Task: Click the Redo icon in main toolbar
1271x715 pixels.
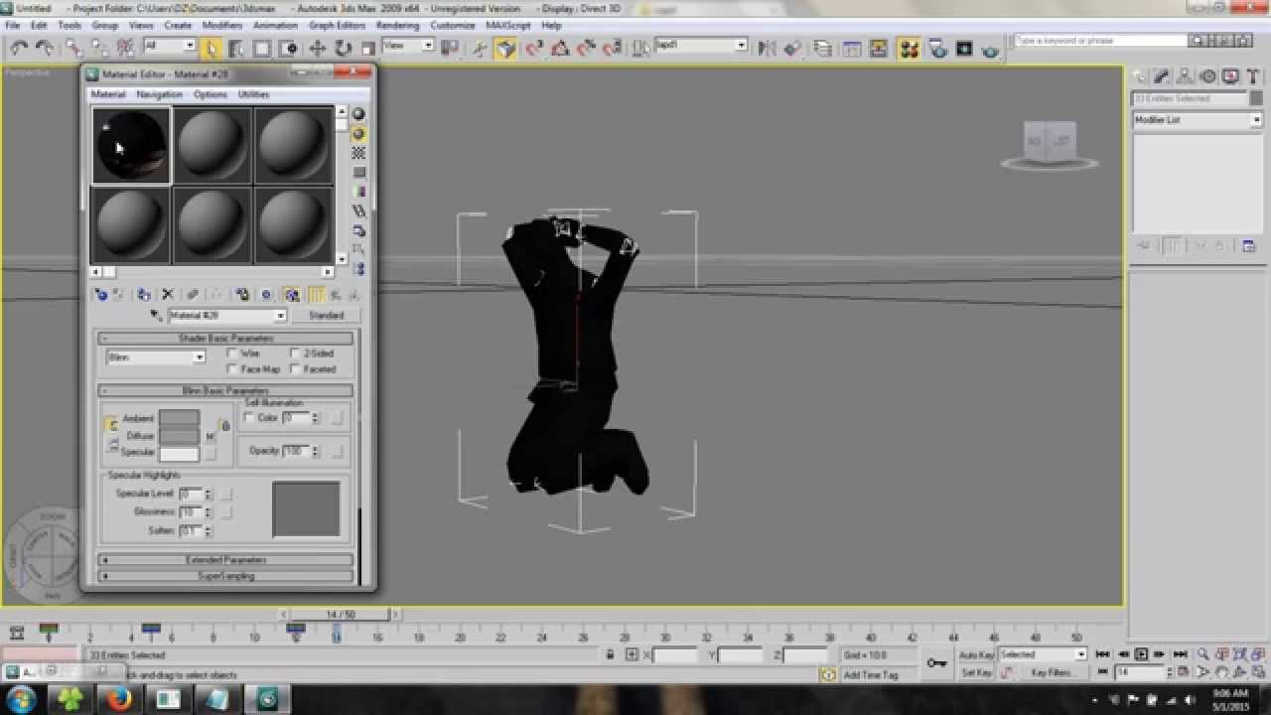Action: click(44, 48)
